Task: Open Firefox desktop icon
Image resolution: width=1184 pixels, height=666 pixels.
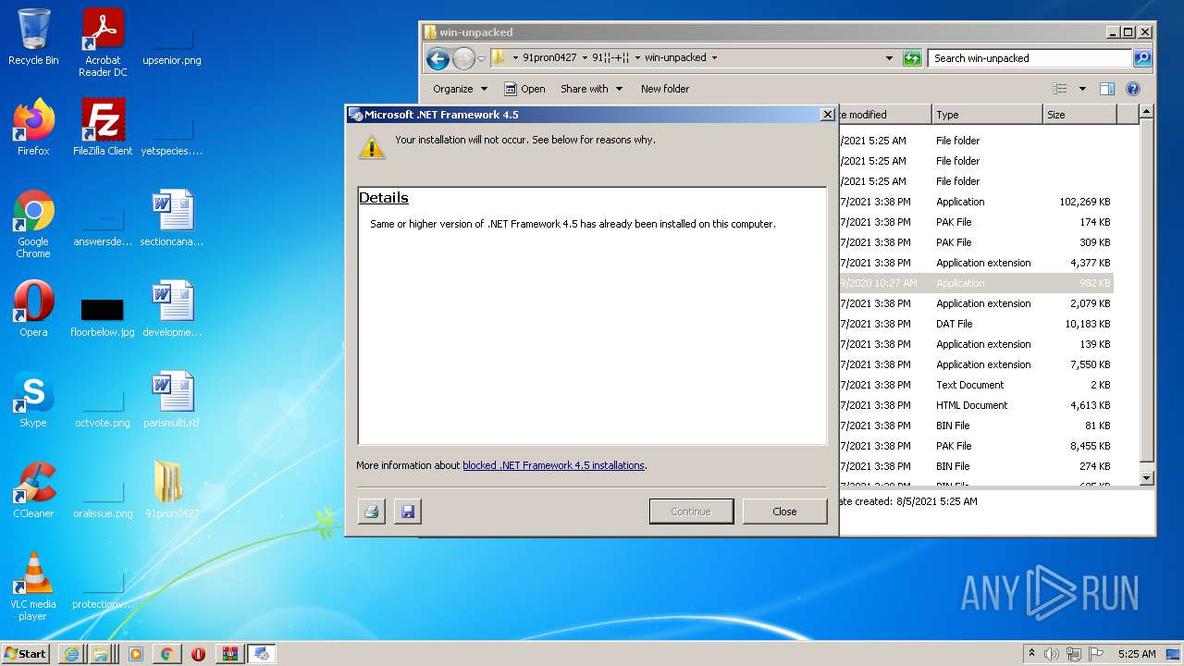Action: [x=33, y=127]
